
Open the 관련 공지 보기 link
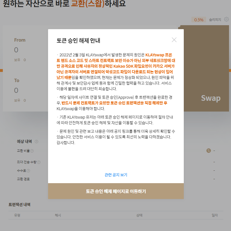click(x=116, y=175)
